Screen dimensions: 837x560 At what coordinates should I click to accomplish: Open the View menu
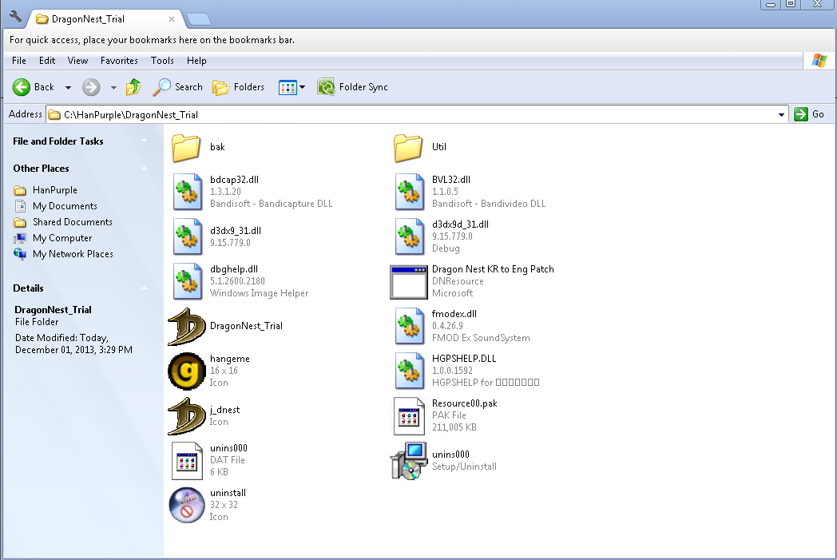coord(78,61)
